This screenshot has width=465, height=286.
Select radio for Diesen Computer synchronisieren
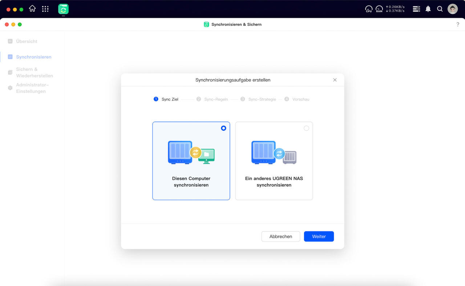(x=223, y=128)
